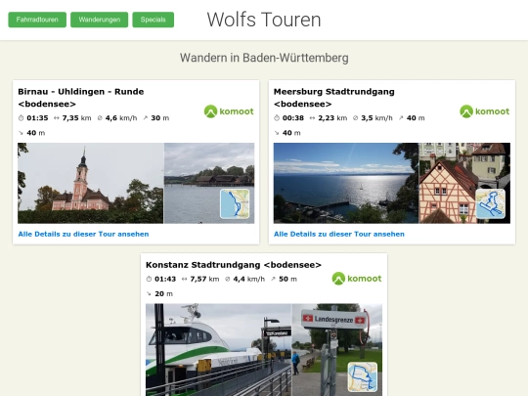Click the average speed icon in the Konstanz card

coord(227,279)
